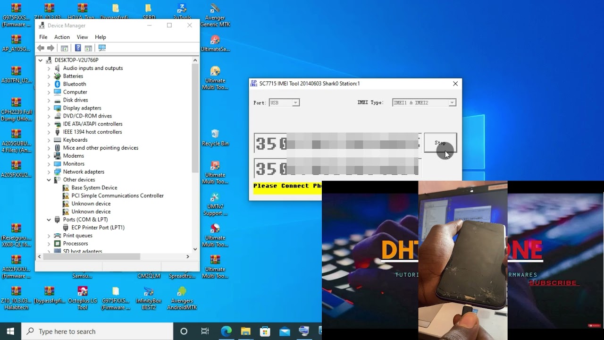Select PCI Simple Communications Controller entry
The height and width of the screenshot is (340, 604).
(x=117, y=195)
